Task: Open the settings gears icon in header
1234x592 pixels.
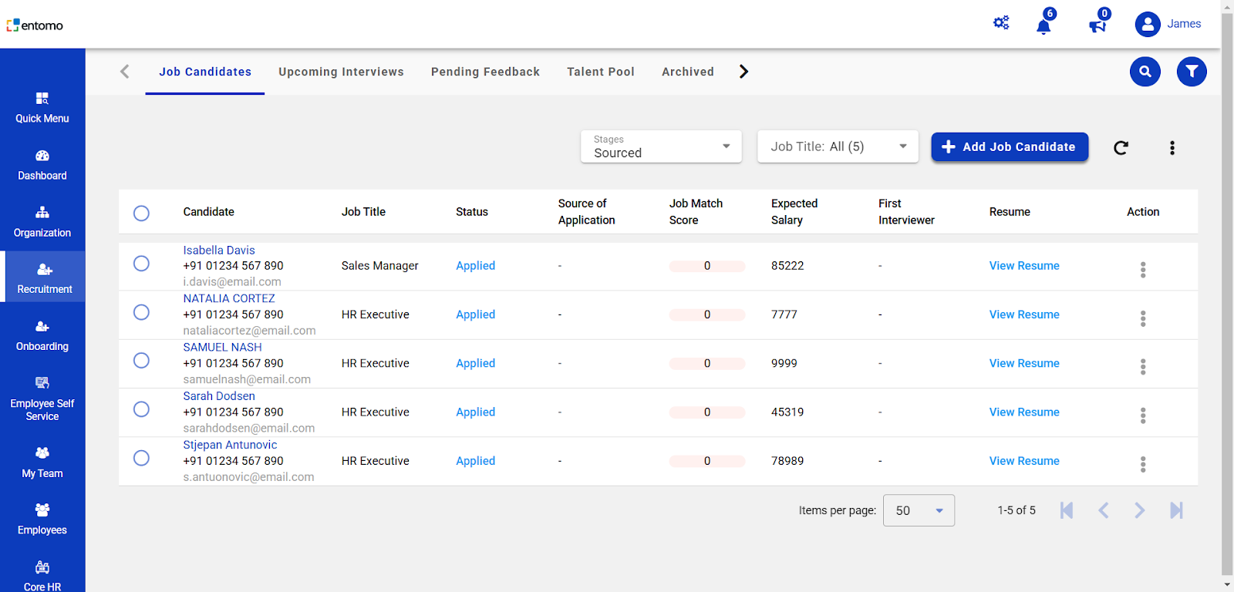Action: pyautogui.click(x=1001, y=23)
